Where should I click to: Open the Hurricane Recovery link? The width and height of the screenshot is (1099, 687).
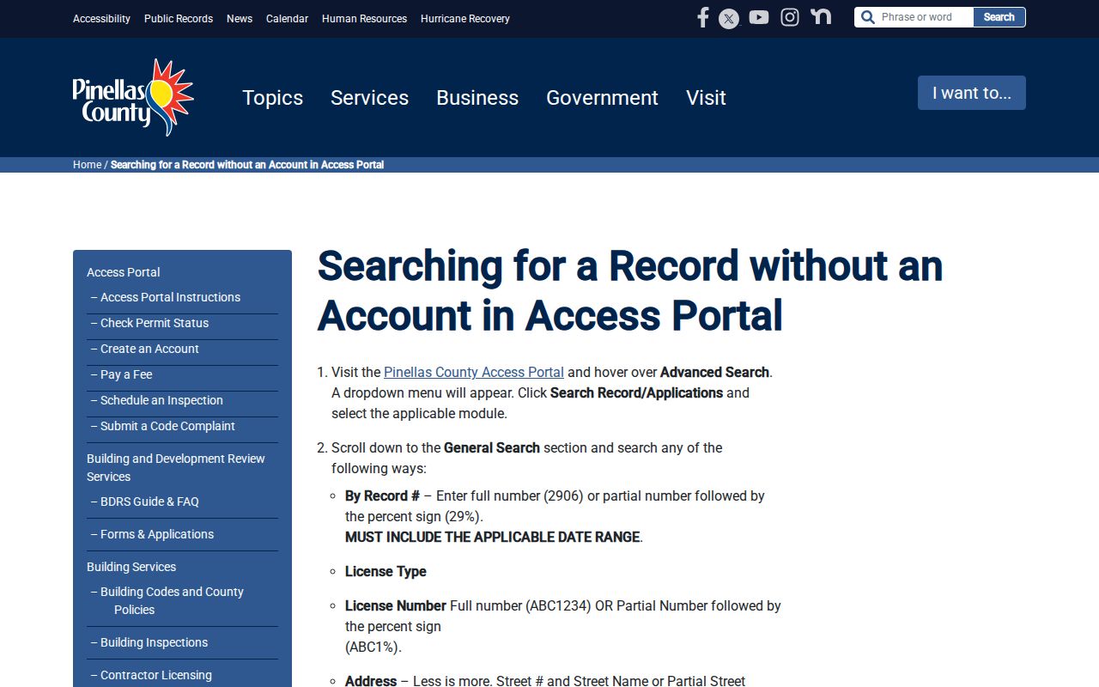pyautogui.click(x=465, y=19)
